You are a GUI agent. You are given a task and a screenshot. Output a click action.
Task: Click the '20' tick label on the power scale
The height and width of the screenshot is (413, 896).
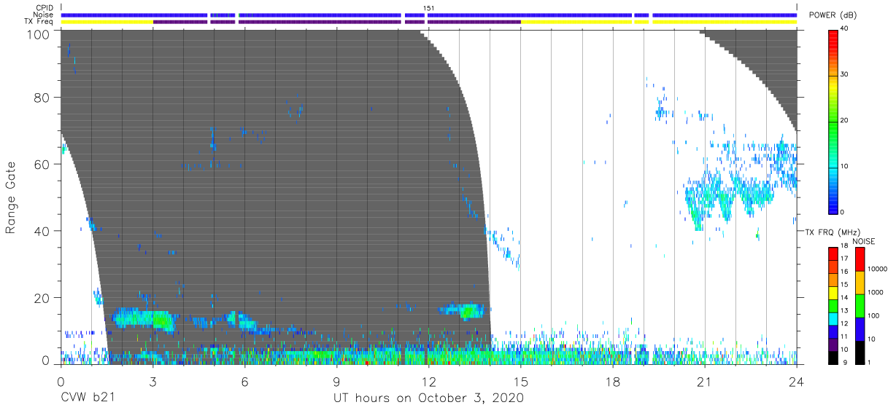(845, 121)
